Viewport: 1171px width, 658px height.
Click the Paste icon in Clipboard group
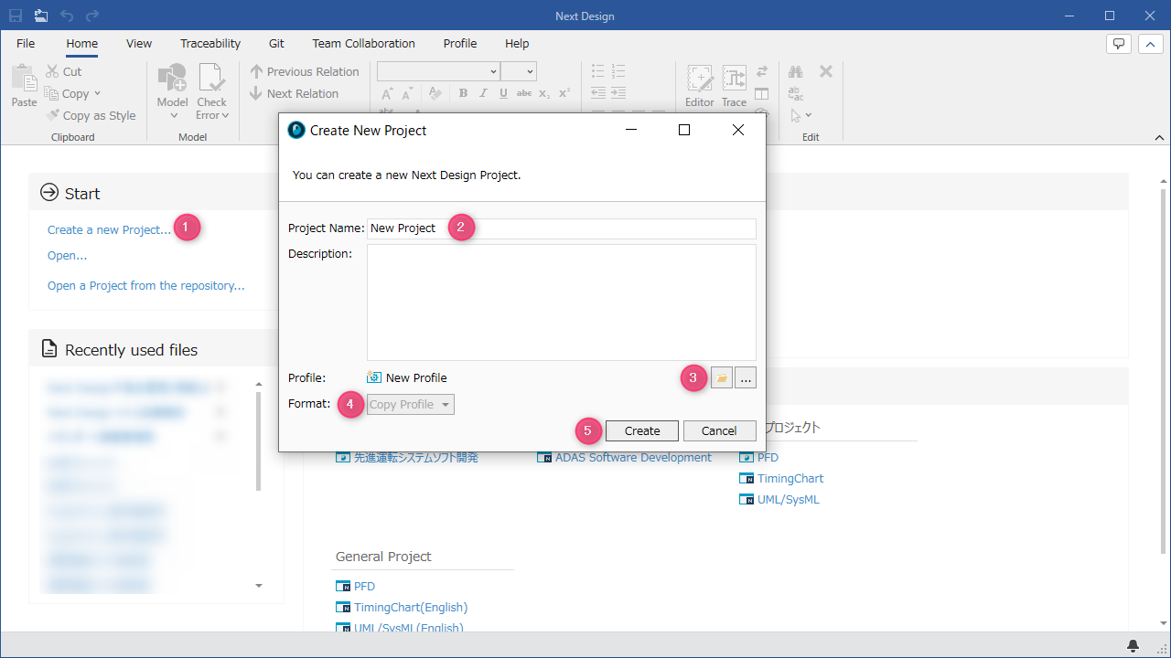pos(24,78)
